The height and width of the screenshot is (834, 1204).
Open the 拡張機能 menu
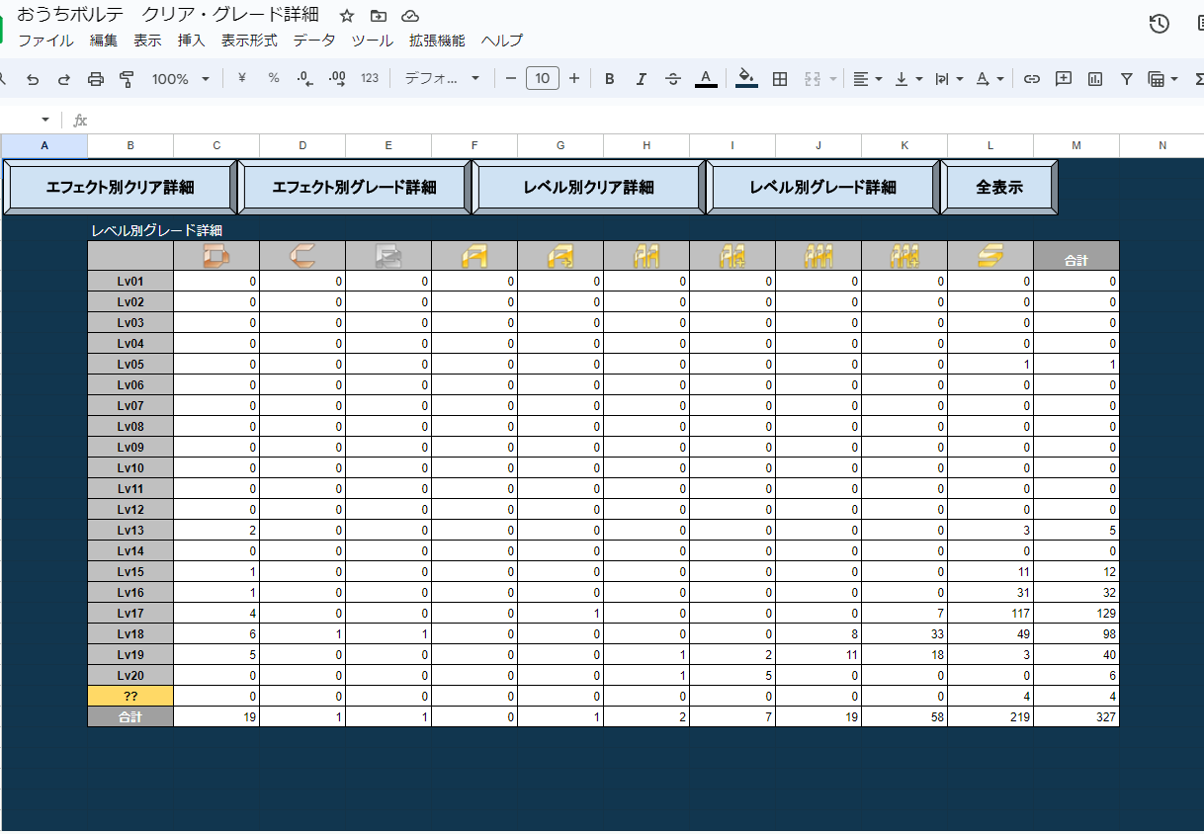437,41
